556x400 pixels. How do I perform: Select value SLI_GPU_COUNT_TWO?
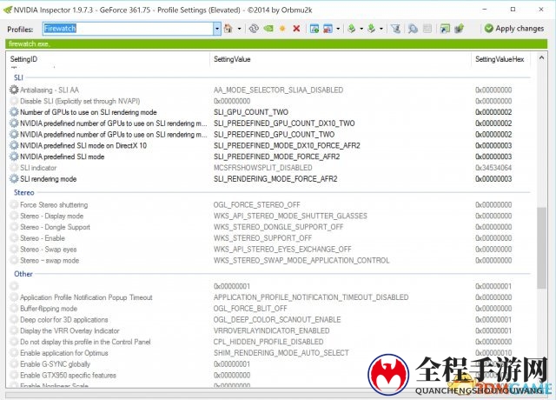[x=251, y=112]
